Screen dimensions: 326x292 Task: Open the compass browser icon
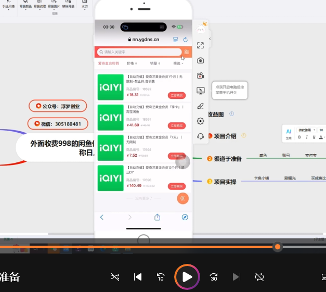[x=185, y=217]
